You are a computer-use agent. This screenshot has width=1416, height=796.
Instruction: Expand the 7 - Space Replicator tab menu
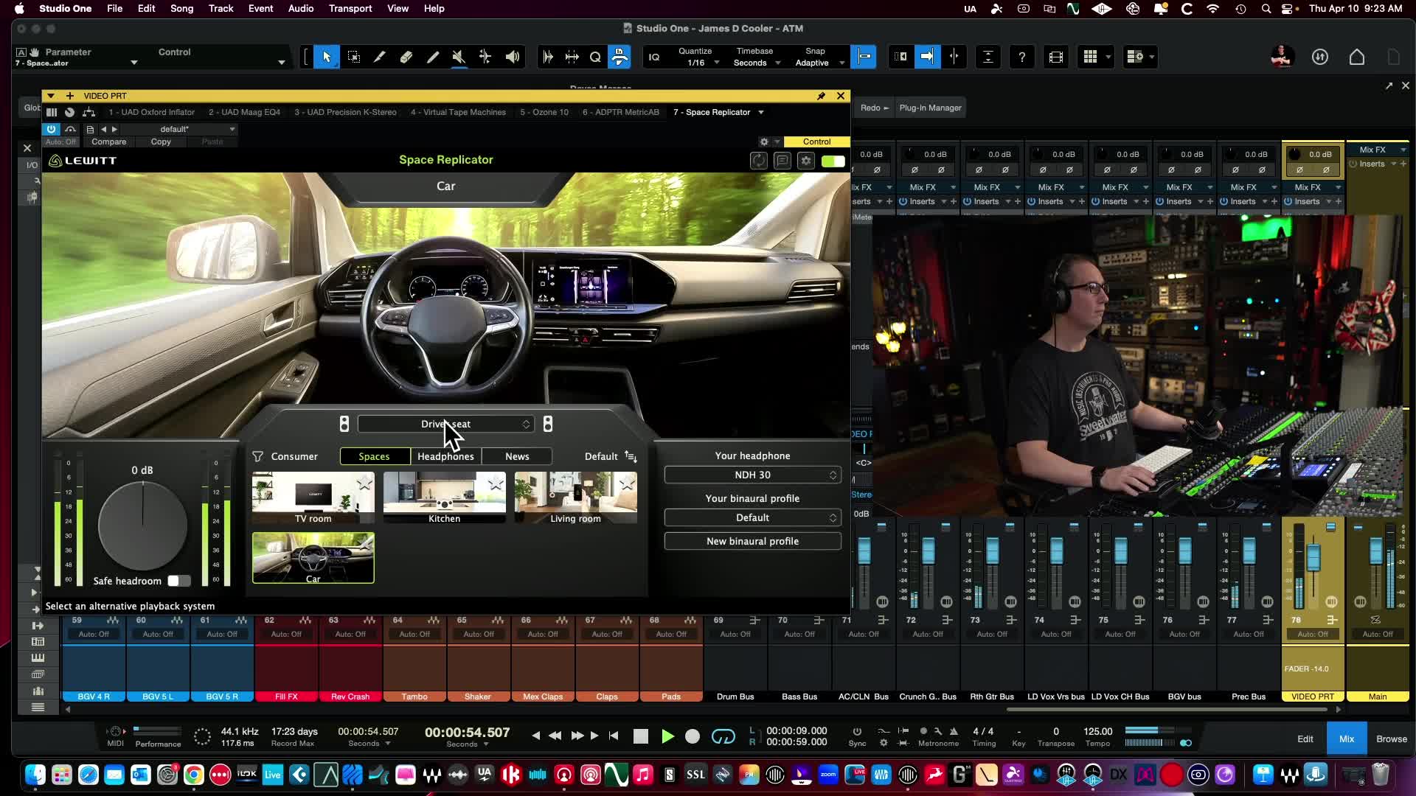pyautogui.click(x=761, y=112)
